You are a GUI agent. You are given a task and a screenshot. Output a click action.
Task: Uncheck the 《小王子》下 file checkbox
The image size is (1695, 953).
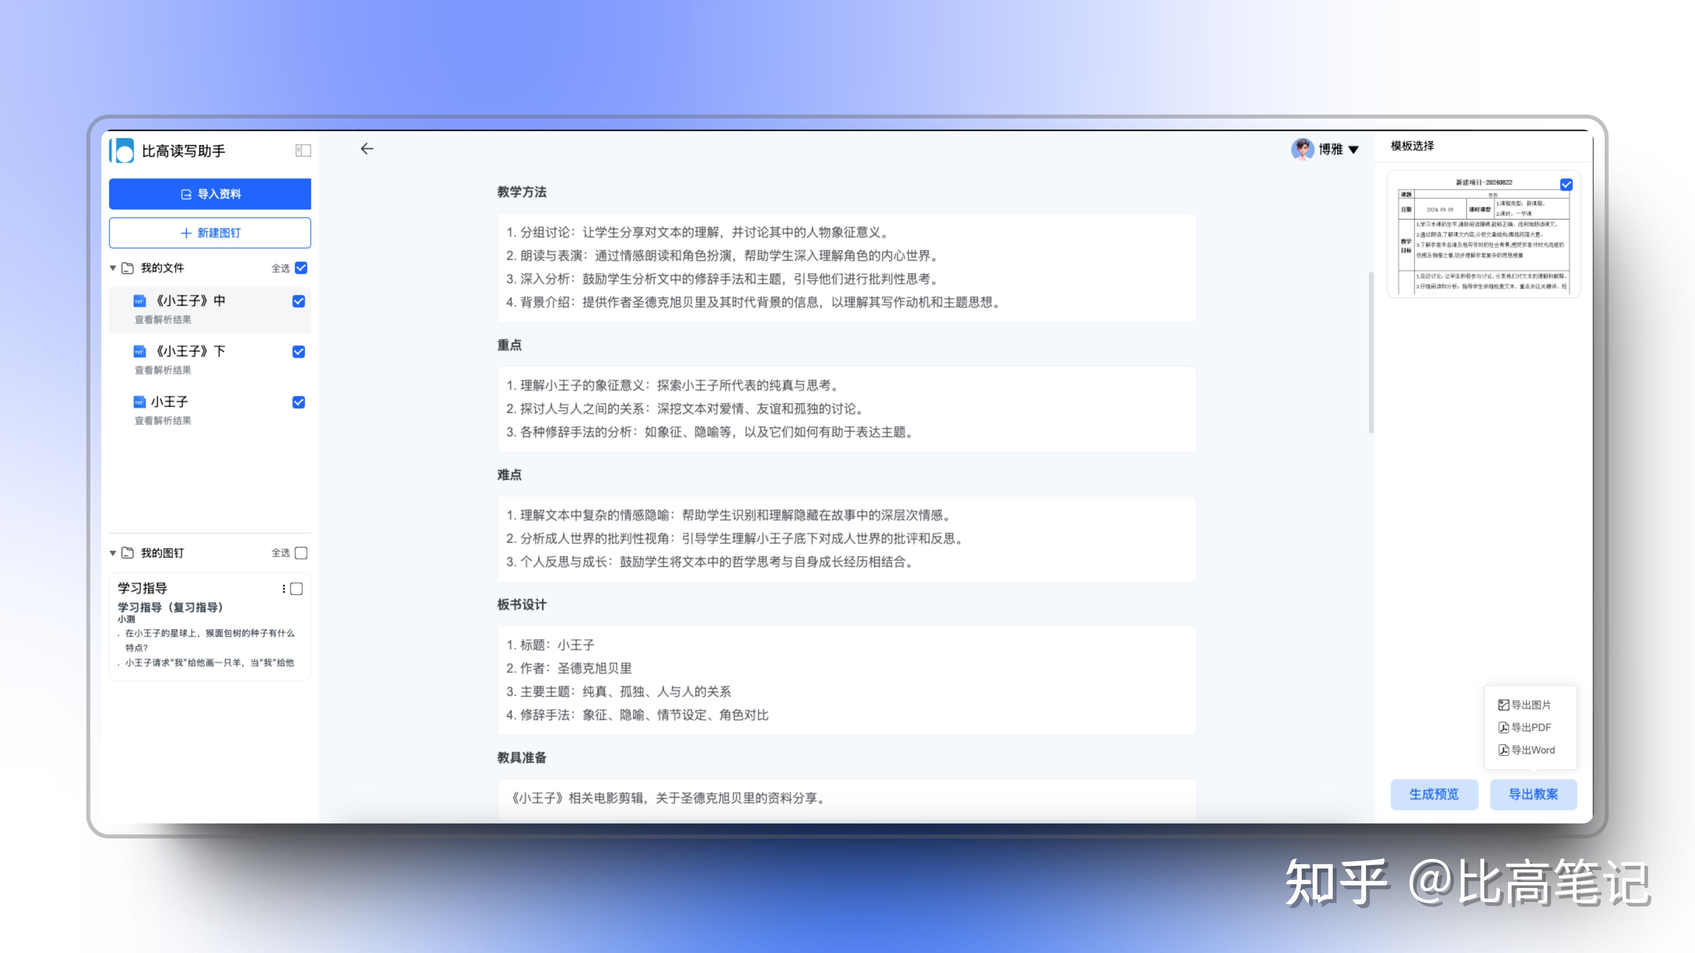point(299,352)
